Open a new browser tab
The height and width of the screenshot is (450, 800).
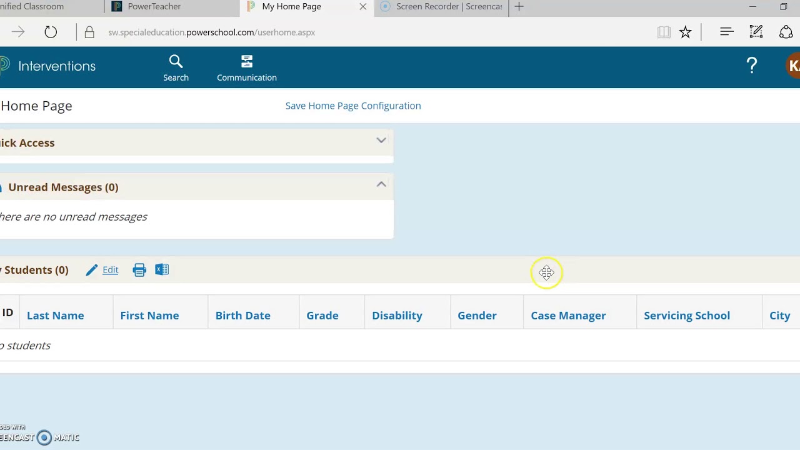point(519,6)
